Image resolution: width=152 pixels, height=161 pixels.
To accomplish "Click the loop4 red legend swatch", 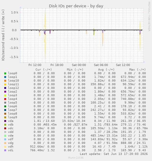I will pos(5,99).
